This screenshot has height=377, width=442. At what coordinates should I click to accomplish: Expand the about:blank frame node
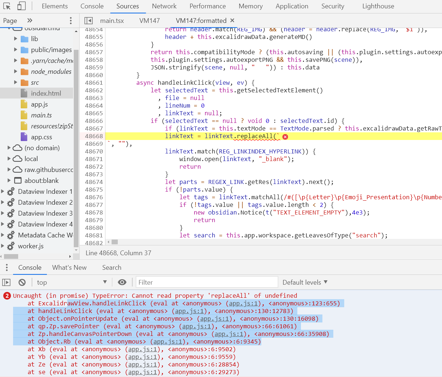click(x=9, y=180)
